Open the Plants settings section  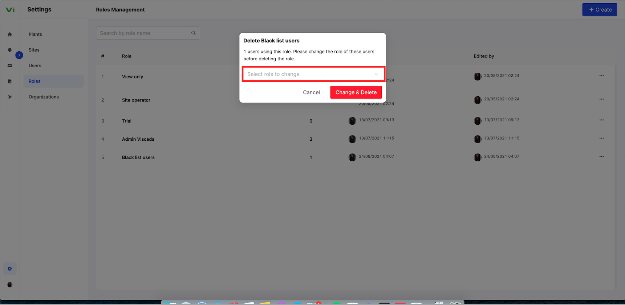click(35, 34)
